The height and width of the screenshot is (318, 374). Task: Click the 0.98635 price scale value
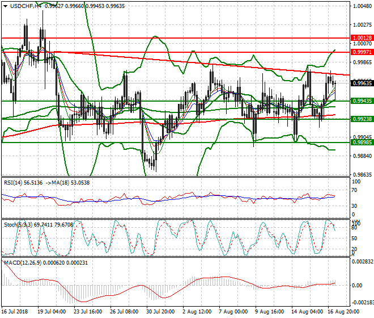tap(362, 175)
